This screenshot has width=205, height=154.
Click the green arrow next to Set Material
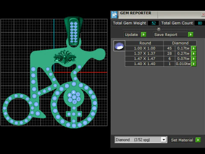pyautogui.click(x=198, y=140)
